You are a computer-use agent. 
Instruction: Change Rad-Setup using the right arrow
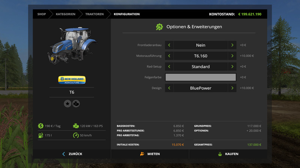tap(232, 66)
